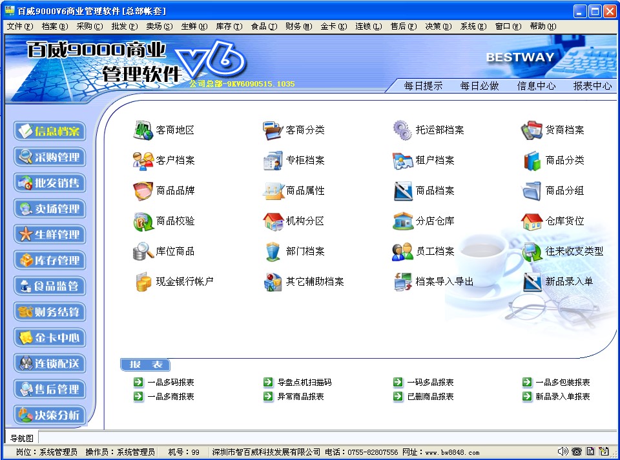Open 货商档案 icon
The height and width of the screenshot is (460, 620).
pyautogui.click(x=532, y=130)
